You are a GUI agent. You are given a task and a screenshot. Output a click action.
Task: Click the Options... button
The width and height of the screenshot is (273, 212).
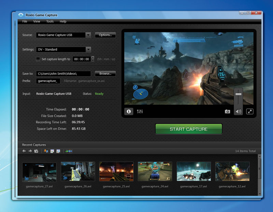pyautogui.click(x=105, y=35)
